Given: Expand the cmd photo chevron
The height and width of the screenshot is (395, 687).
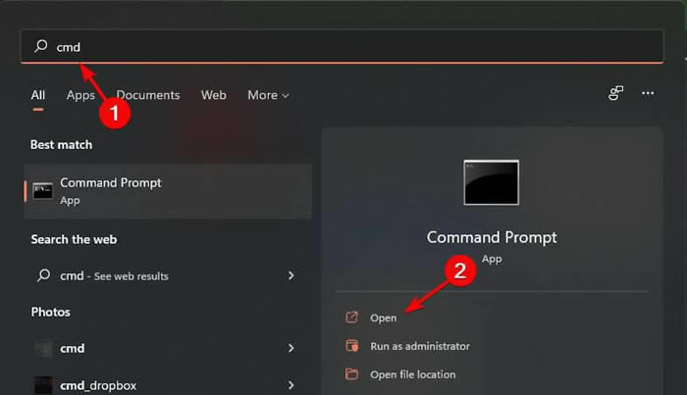Looking at the screenshot, I should pyautogui.click(x=291, y=348).
